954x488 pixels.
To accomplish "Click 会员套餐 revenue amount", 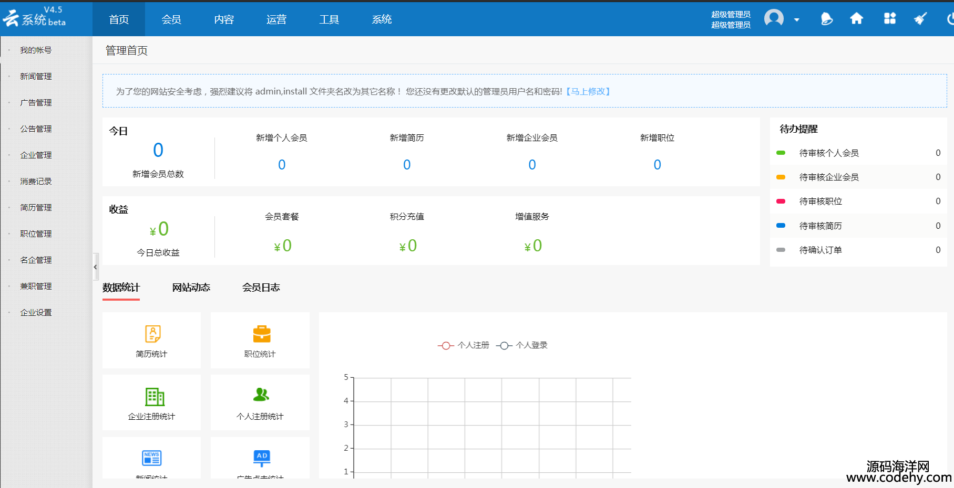I will tap(283, 246).
